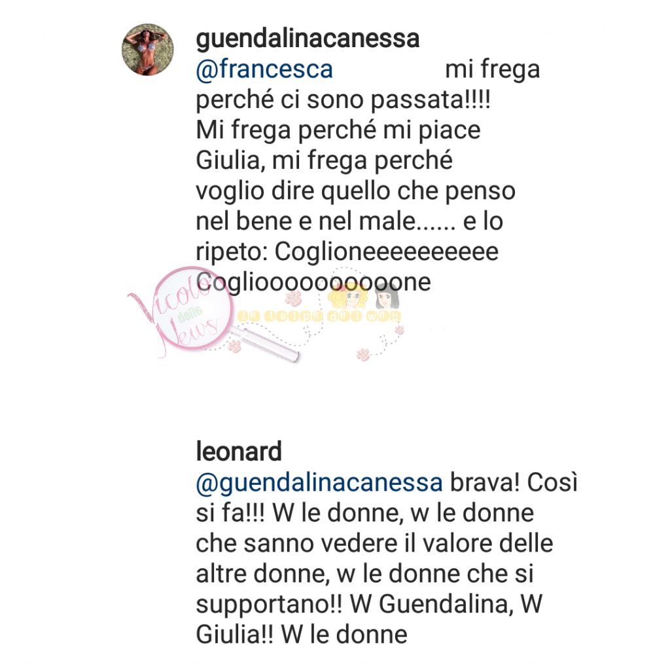Click the 'perché ci sono passata!!!!' line
Image resolution: width=670 pixels, height=663 pixels.
point(343,101)
